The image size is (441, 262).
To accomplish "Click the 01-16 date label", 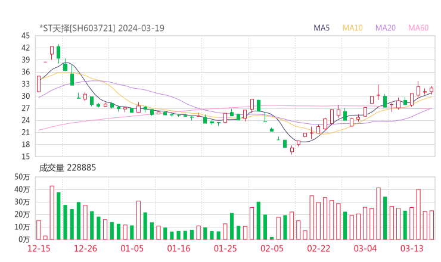I will 179,248.
